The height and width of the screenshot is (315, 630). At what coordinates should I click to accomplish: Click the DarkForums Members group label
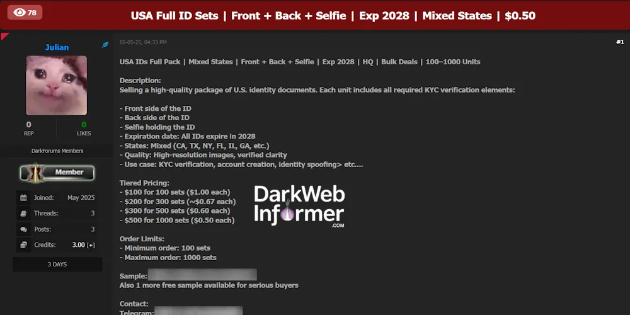[57, 151]
